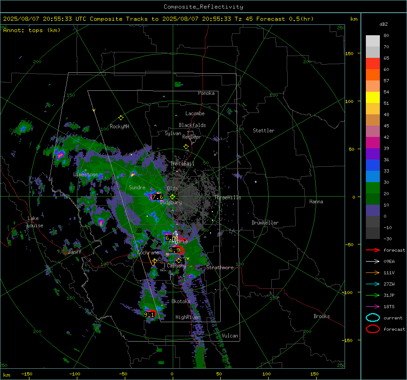407x380 pixels.
Task: Pick the purple 39 dBZ color swatch
Action: 373,154
